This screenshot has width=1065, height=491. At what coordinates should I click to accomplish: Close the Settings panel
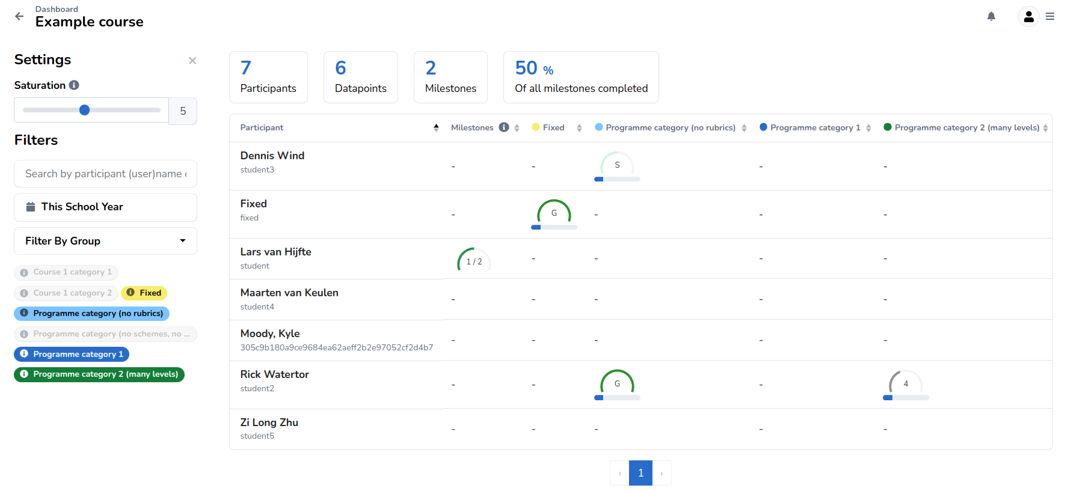click(192, 61)
